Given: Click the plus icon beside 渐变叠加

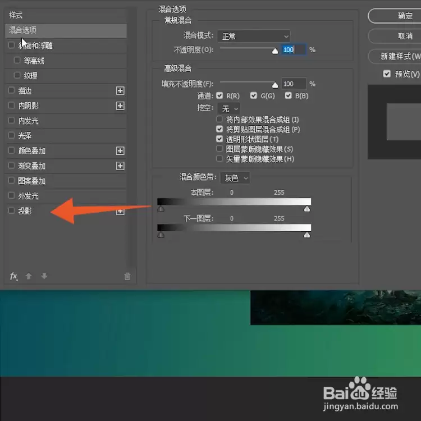Looking at the screenshot, I should tap(120, 166).
